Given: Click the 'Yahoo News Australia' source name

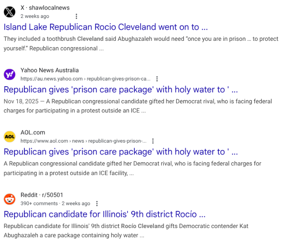Looking at the screenshot, I should [x=50, y=70].
